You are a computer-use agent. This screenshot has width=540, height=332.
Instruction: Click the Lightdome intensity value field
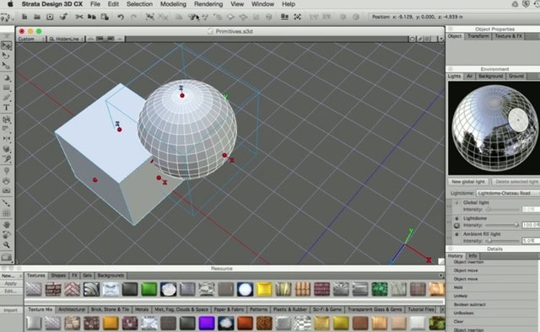(531, 225)
